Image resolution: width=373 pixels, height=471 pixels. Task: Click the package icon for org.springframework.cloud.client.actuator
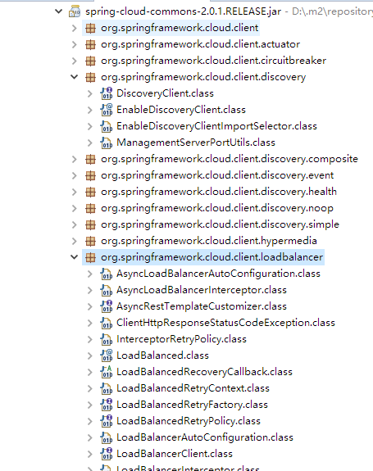(90, 44)
